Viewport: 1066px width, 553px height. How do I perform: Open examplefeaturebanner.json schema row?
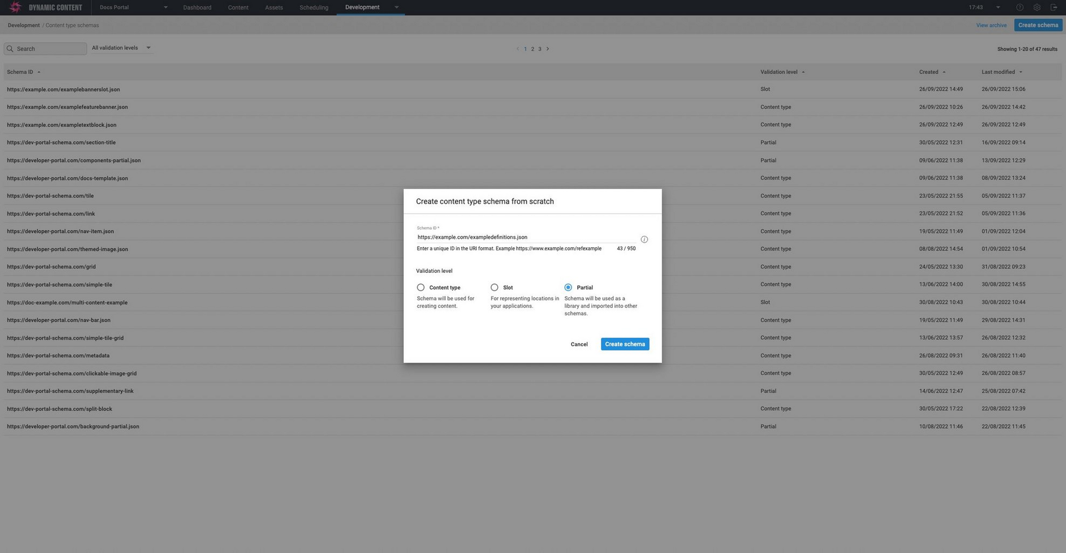pyautogui.click(x=532, y=107)
